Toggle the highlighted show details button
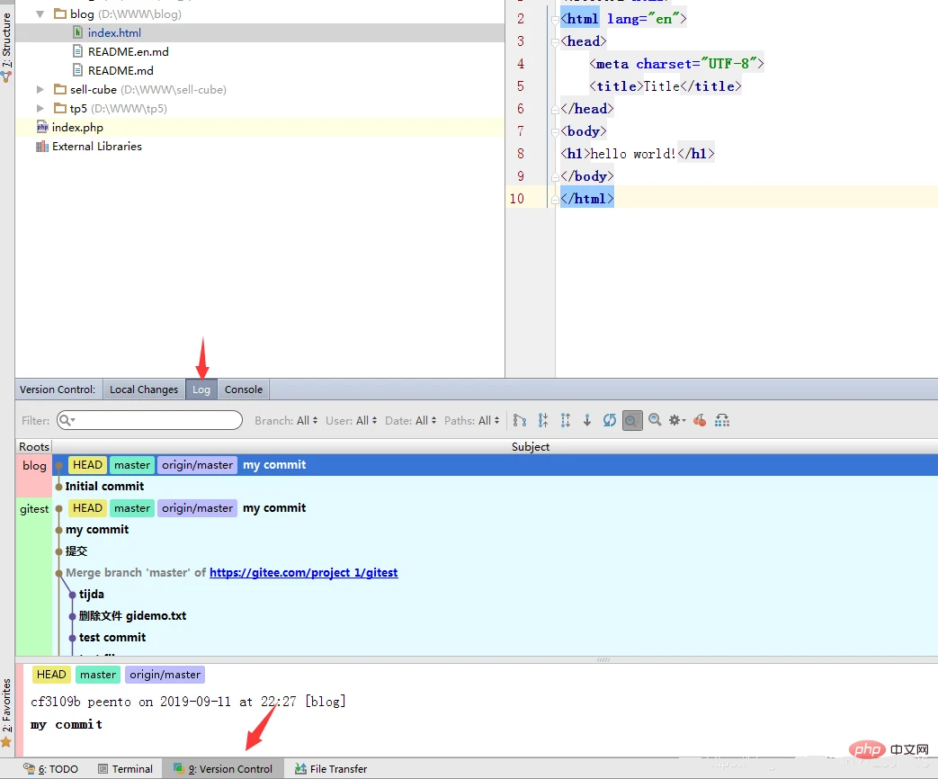 pos(632,420)
